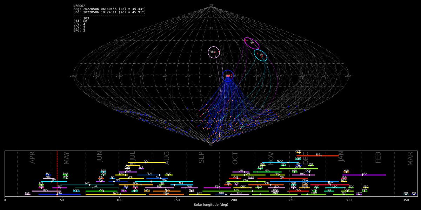Click the BPG white radiant circle on the sky map
Viewport: 421px width, 210px height.
214,52
